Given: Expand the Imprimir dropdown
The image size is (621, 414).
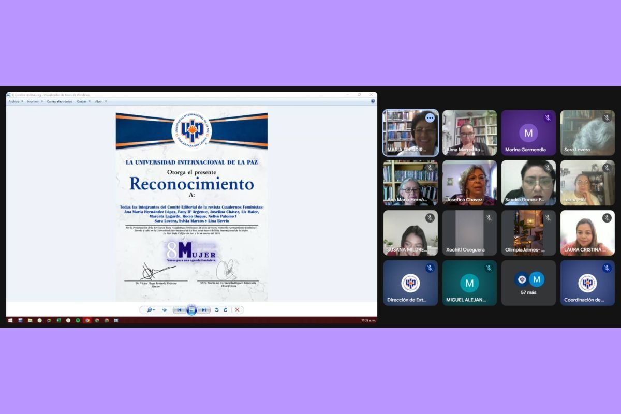Looking at the screenshot, I should point(35,101).
